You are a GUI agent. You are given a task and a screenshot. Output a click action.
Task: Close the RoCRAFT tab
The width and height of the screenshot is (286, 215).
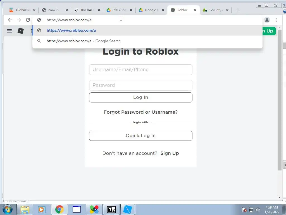pos(99,10)
